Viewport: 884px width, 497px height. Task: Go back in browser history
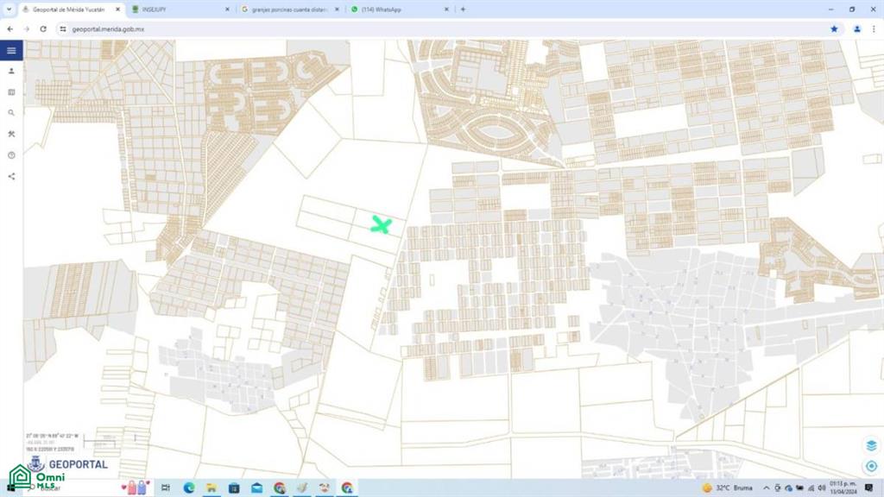(x=10, y=28)
